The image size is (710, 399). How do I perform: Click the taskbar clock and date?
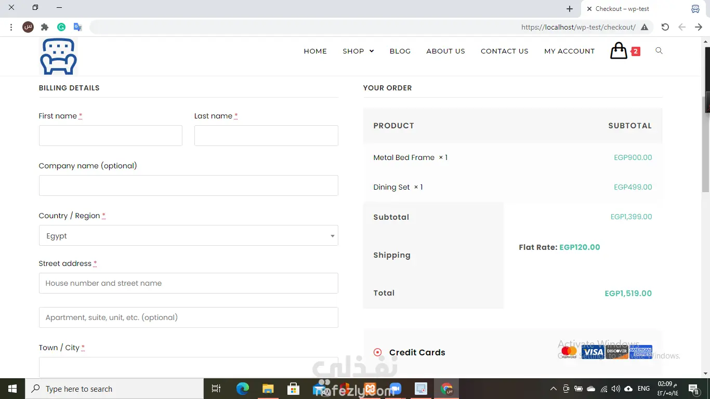[x=667, y=389]
